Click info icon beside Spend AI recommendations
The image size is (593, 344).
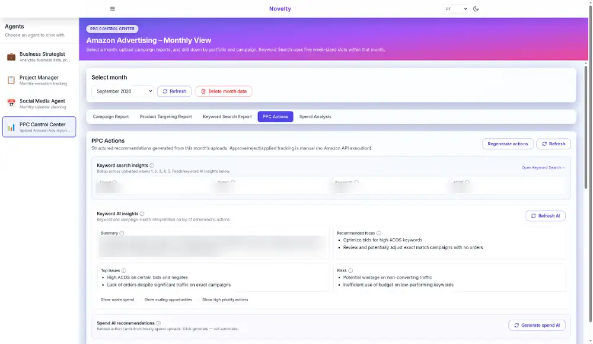[158, 323]
